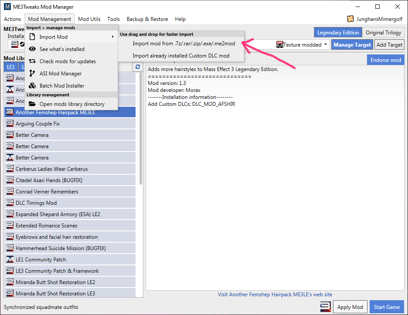The height and width of the screenshot is (315, 408).
Task: Click the icon beside Conrad Verner Remembers
Action: pos(10,191)
